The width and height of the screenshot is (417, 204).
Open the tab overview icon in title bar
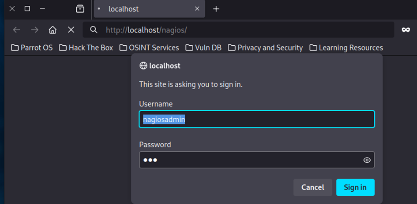pos(80,9)
